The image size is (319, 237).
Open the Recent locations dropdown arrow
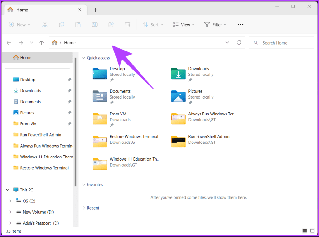31,43
